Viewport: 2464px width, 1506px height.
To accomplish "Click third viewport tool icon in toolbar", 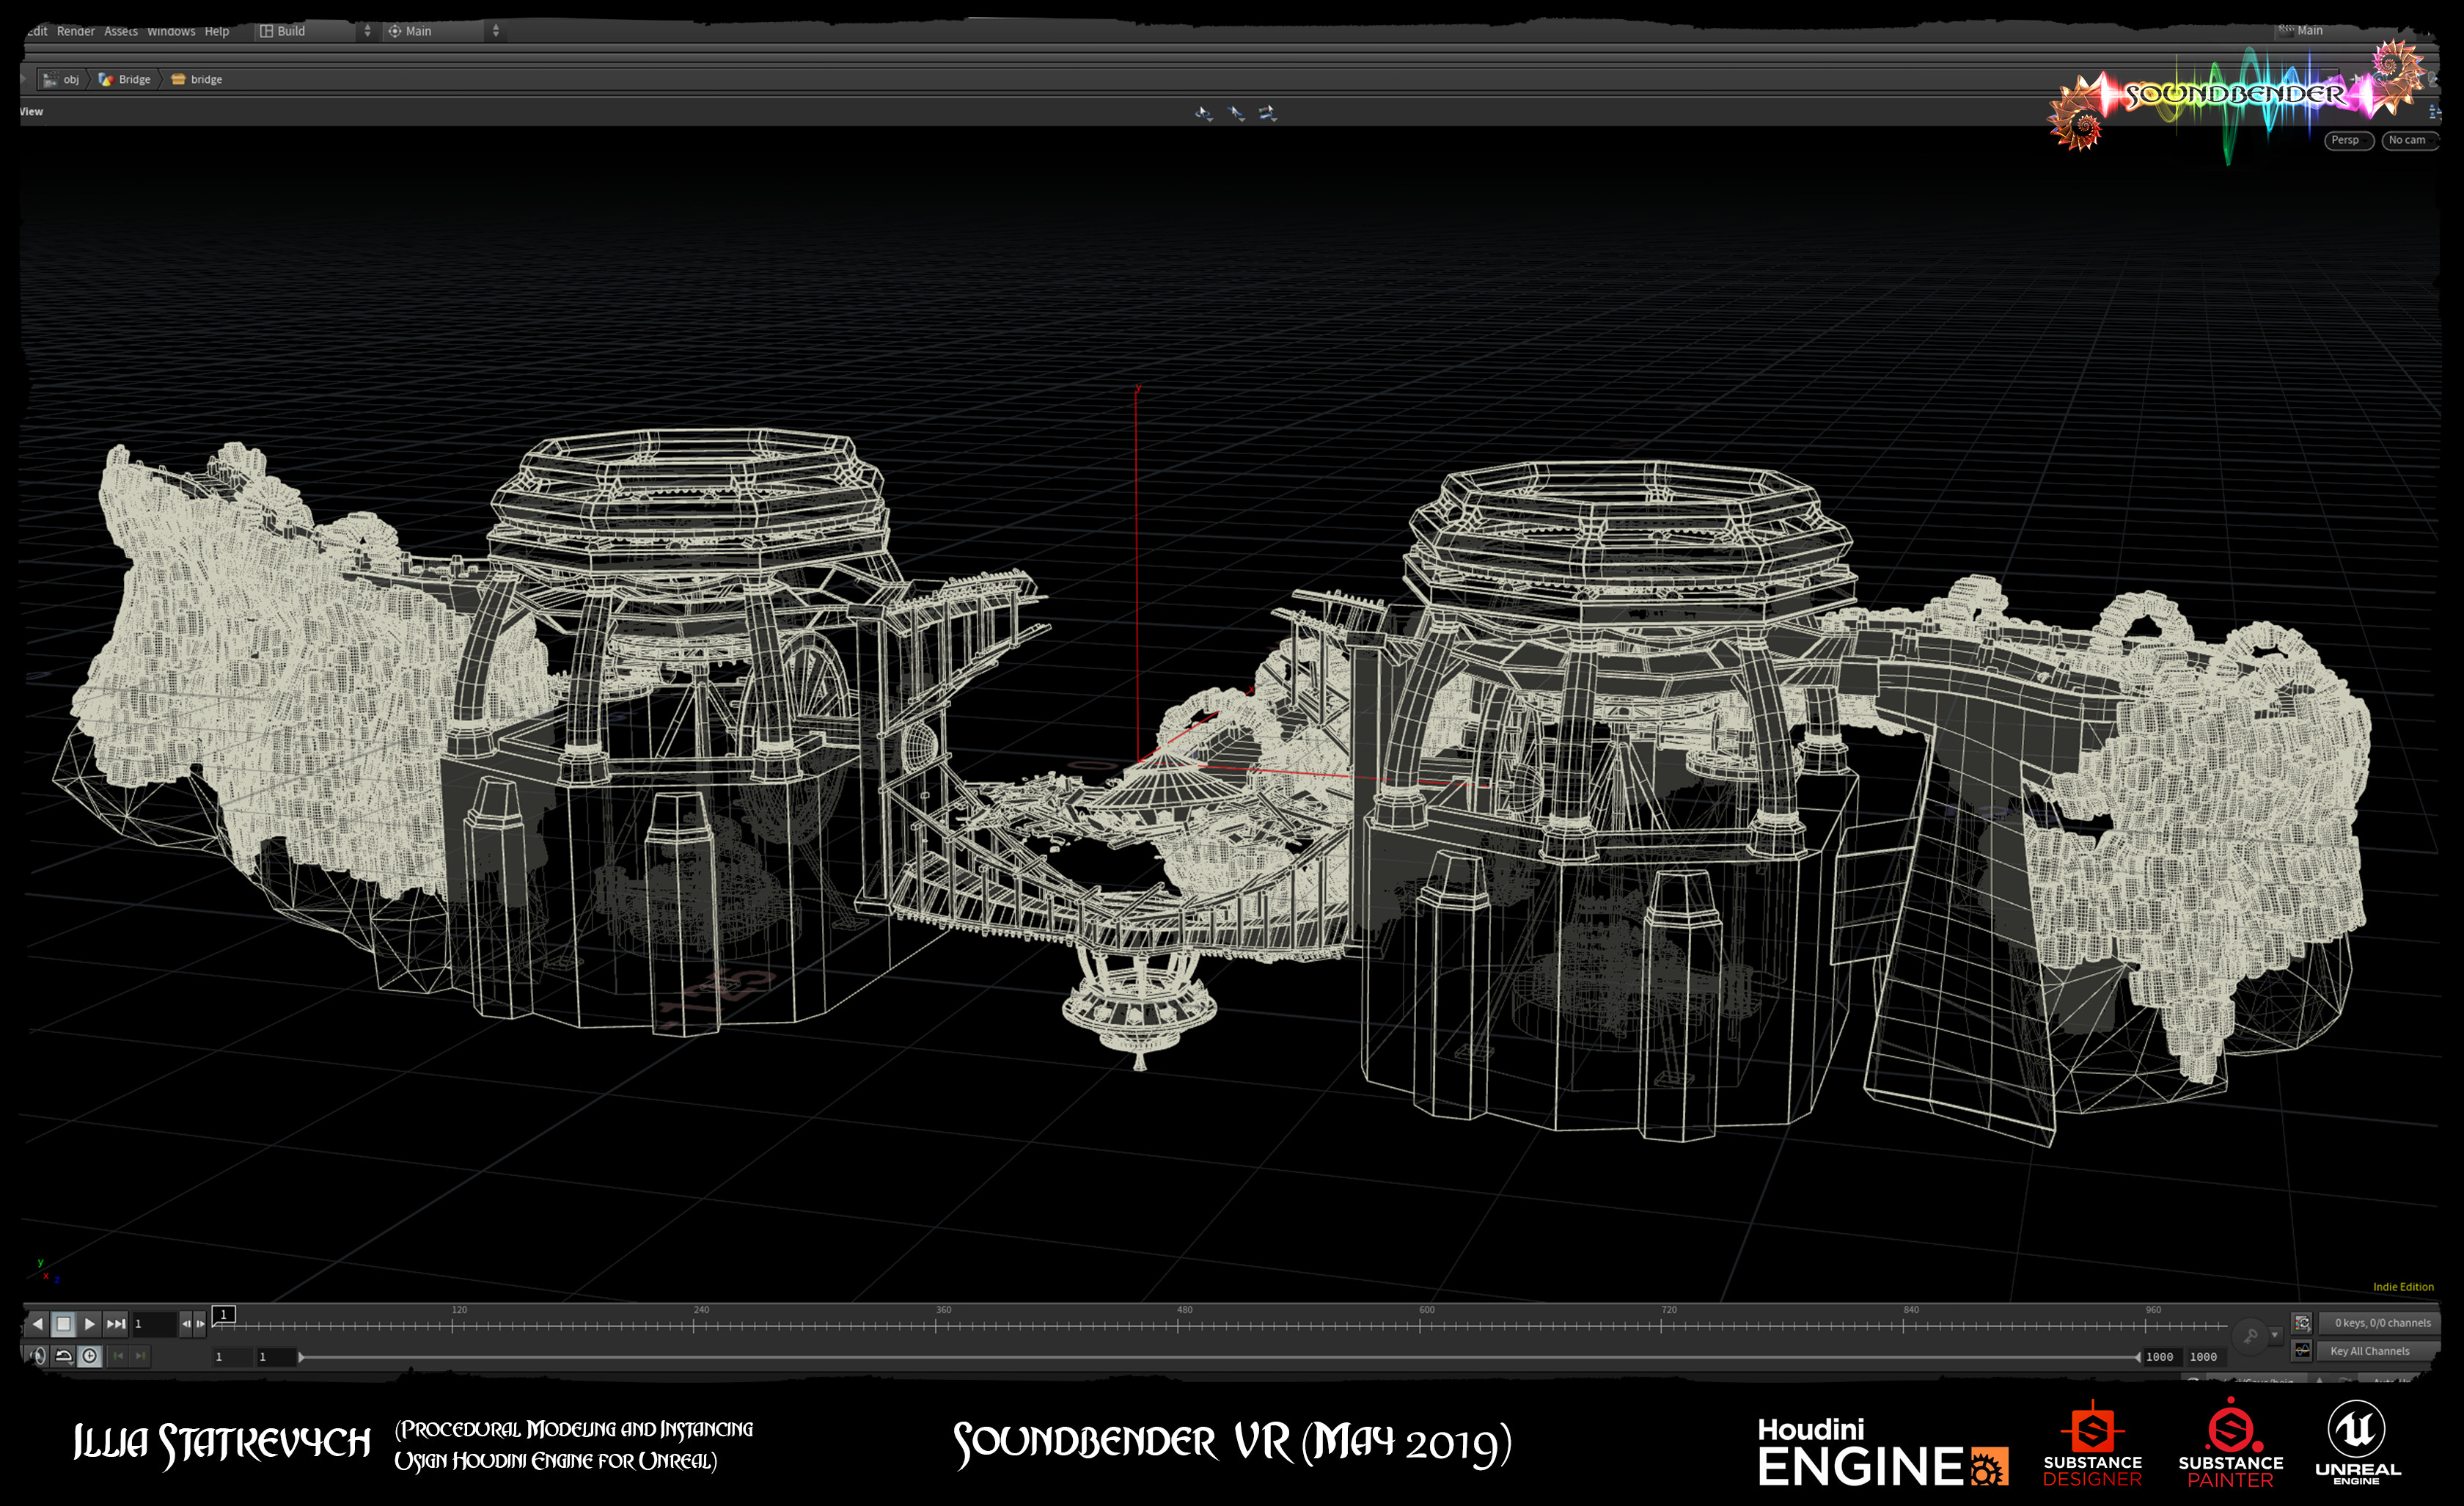I will click(1268, 113).
